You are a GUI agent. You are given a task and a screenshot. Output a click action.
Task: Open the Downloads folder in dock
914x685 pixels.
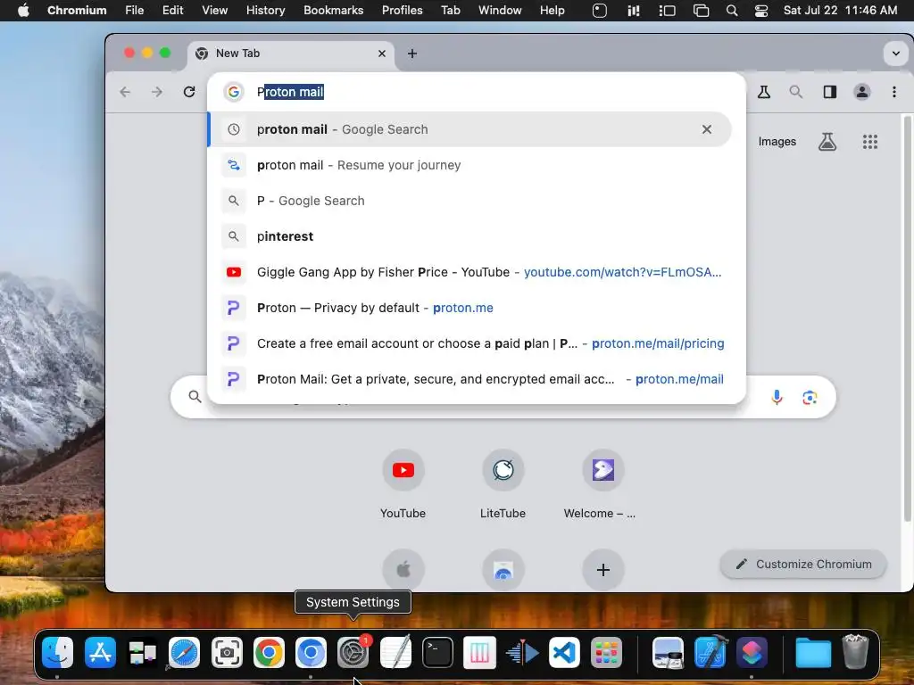pos(813,652)
